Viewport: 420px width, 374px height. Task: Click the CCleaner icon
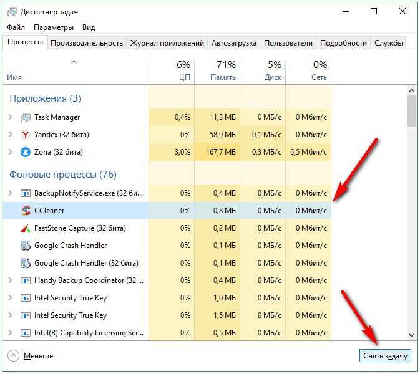[26, 211]
